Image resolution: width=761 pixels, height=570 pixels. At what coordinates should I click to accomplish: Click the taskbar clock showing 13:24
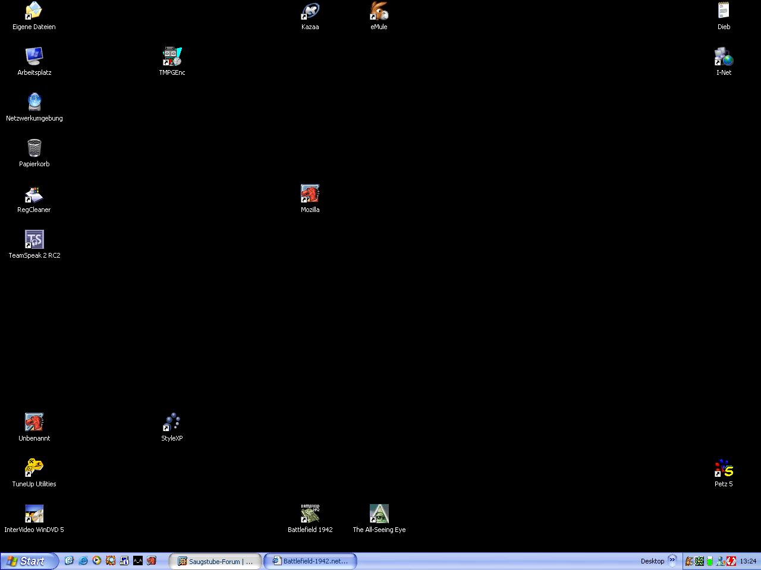748,561
